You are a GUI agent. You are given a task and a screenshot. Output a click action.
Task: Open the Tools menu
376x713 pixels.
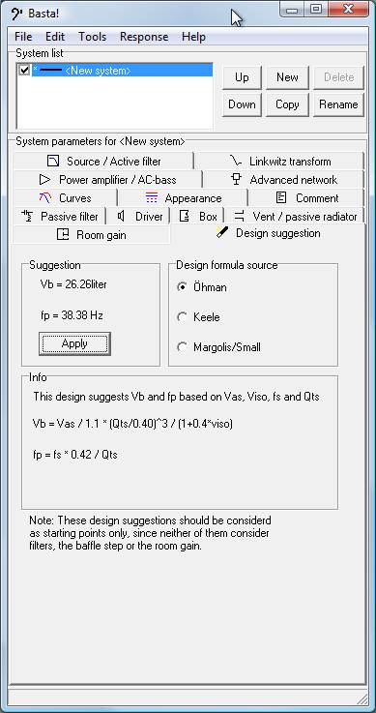(x=92, y=37)
